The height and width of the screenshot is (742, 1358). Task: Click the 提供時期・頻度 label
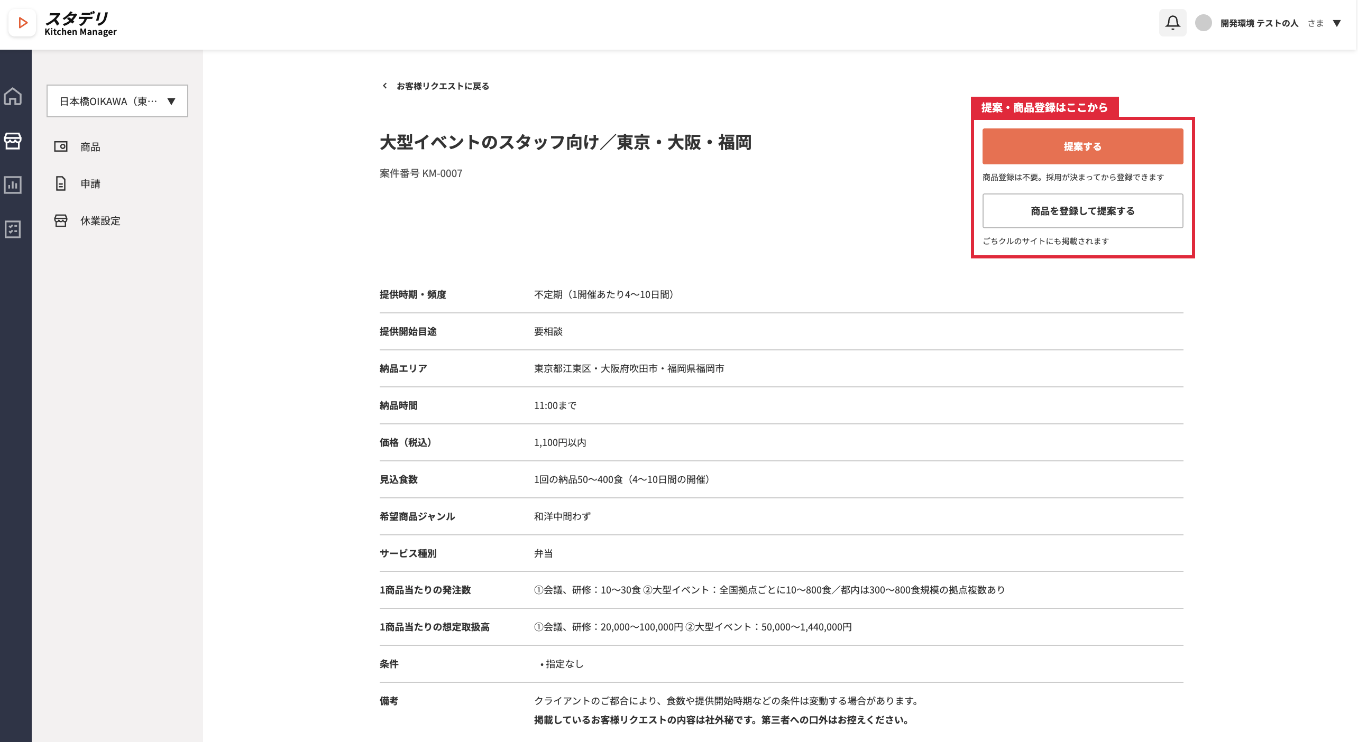pyautogui.click(x=412, y=294)
